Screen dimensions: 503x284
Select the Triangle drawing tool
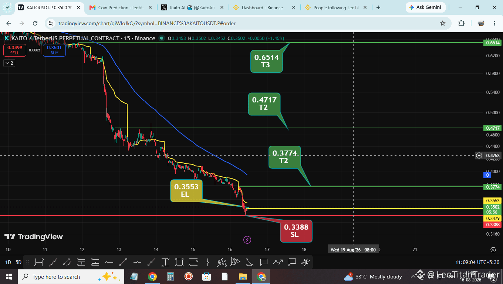click(x=250, y=263)
